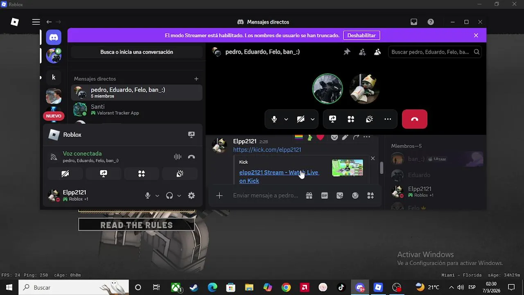Image resolution: width=524 pixels, height=295 pixels.
Task: Open soundboard button in voice panel
Action: tap(180, 174)
